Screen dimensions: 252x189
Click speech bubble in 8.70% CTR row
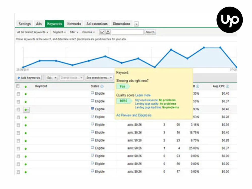92,140
